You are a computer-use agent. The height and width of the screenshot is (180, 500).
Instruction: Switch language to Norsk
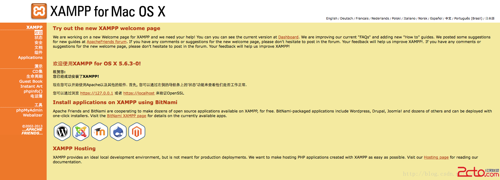click(x=423, y=19)
